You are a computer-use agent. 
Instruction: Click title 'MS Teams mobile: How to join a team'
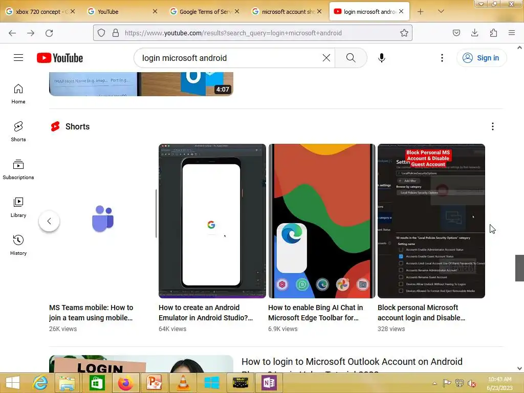(x=91, y=313)
